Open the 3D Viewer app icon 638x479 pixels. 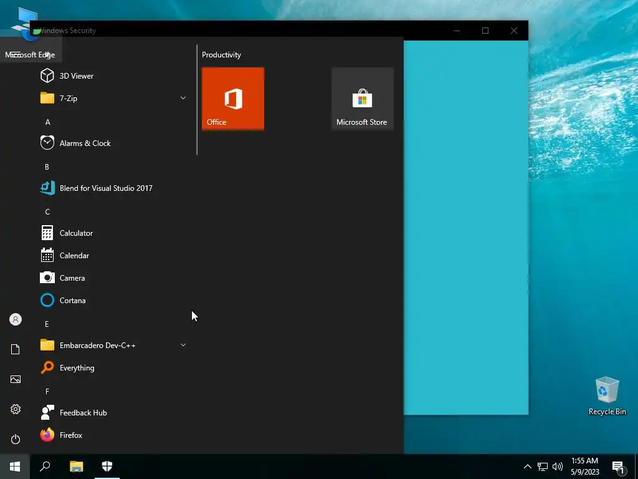tap(47, 75)
